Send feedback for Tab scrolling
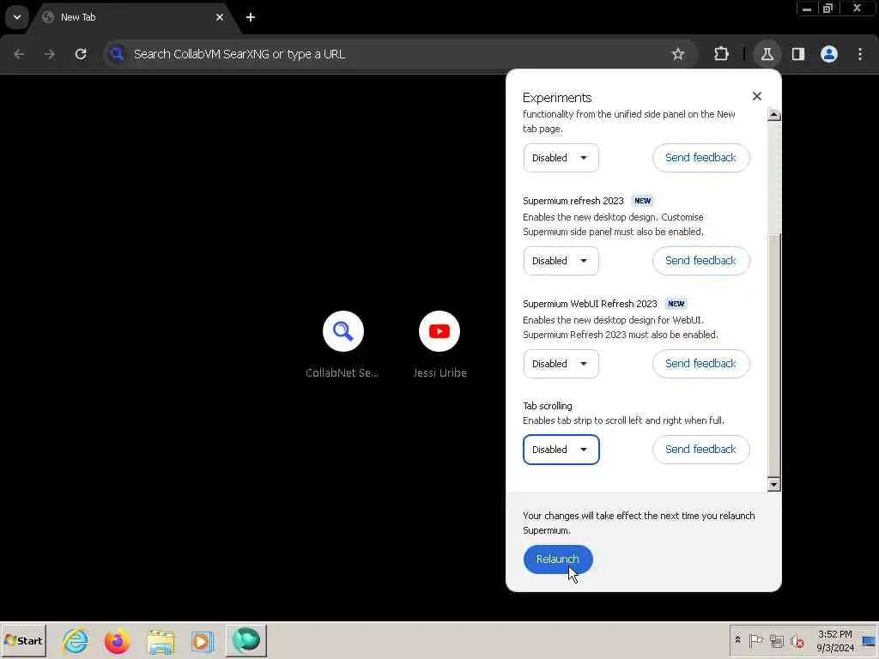Screen dimensions: 879x659 pyautogui.click(x=700, y=450)
